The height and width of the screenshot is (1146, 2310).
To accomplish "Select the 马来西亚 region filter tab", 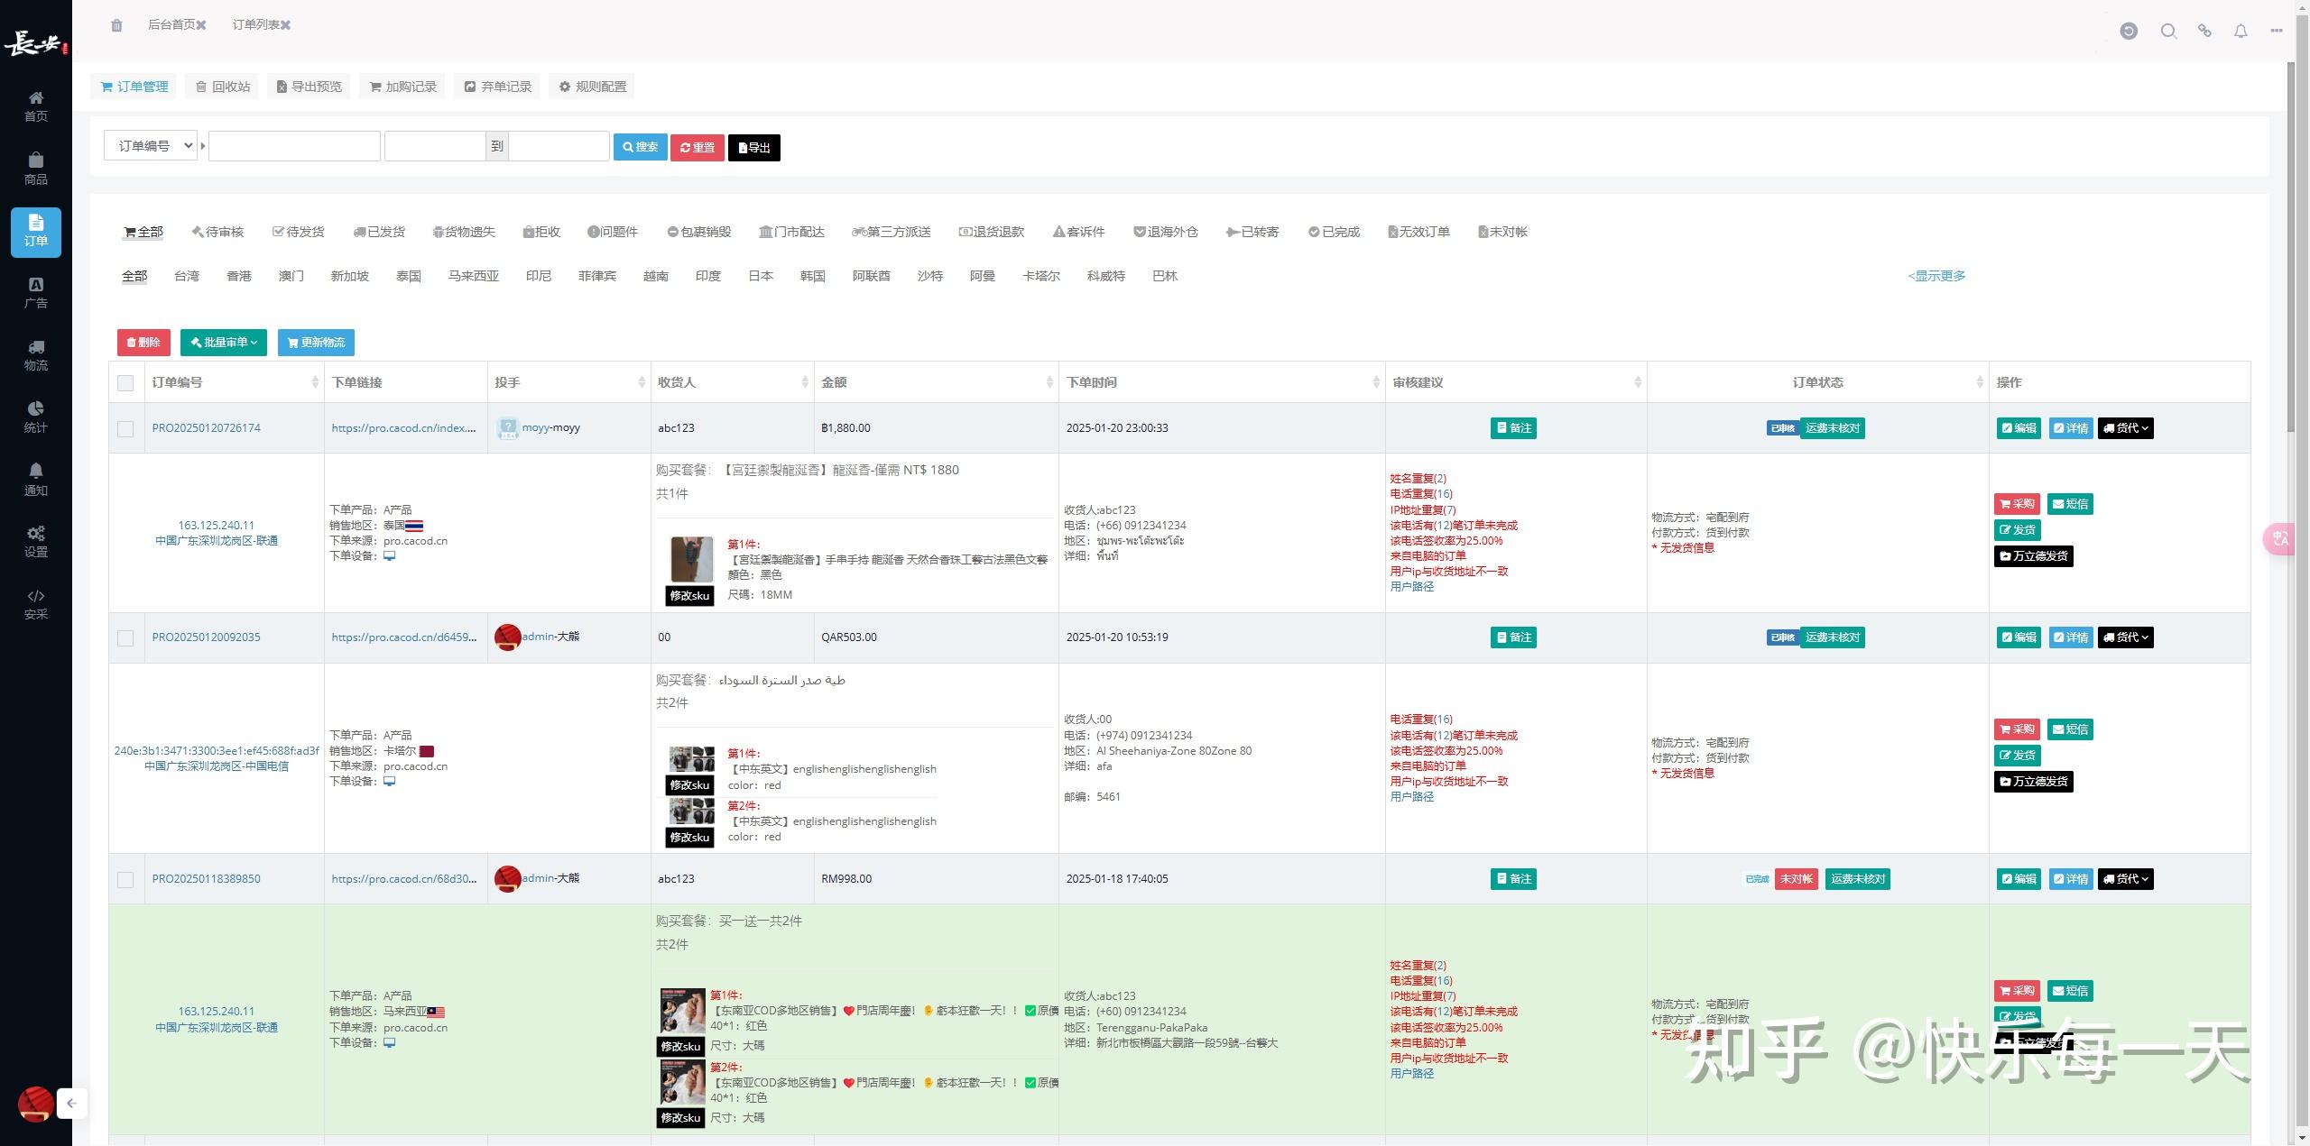I will 473,276.
